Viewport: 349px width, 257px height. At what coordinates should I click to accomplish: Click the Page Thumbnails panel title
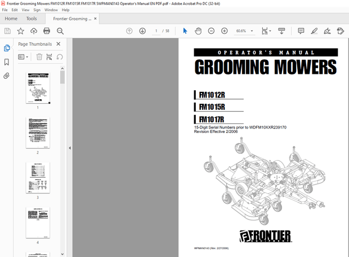[x=35, y=44]
